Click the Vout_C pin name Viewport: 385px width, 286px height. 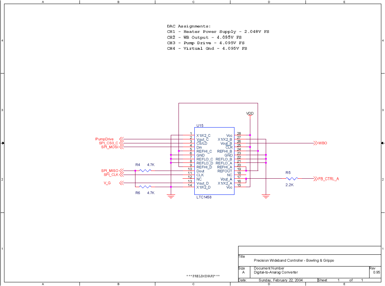click(x=202, y=139)
